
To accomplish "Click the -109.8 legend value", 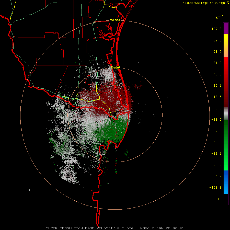I will (215, 188).
